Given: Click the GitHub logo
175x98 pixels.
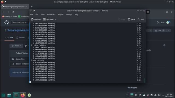Looking at the screenshot, I should coord(7,22).
